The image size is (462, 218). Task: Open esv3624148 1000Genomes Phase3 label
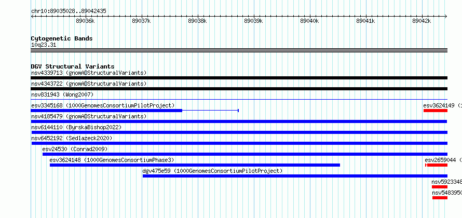(x=112, y=160)
